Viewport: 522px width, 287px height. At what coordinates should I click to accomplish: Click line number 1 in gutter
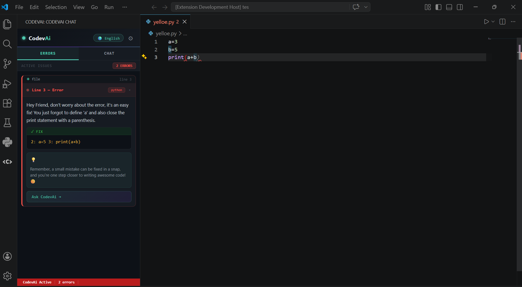(x=156, y=42)
